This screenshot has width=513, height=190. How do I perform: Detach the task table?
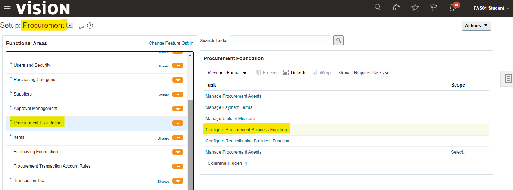(x=294, y=73)
